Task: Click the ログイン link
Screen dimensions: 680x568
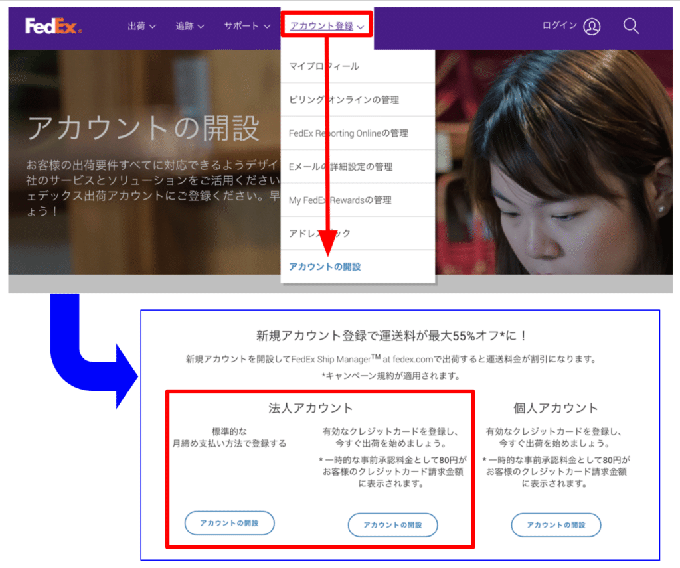Action: [559, 26]
